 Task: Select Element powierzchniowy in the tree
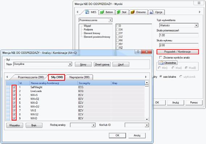pyautogui.click(x=97, y=37)
